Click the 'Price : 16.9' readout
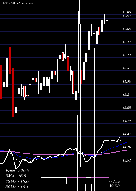 (x=17, y=171)
